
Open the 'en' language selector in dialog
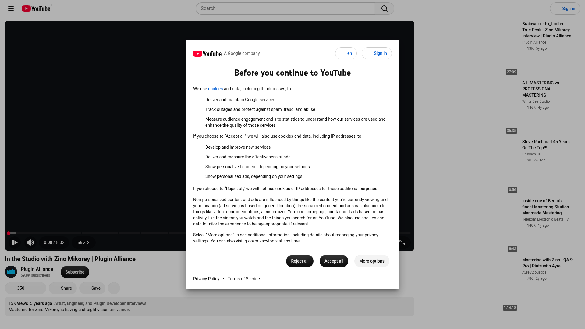(x=346, y=53)
